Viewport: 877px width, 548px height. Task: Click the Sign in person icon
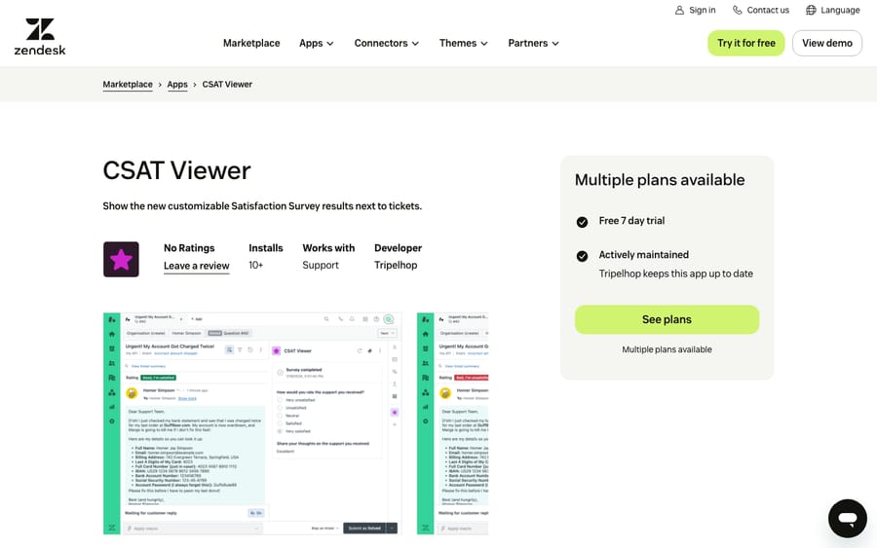coord(679,10)
